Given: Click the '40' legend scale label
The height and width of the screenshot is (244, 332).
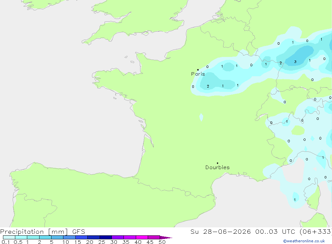Looking at the screenshot, I should click(138, 242).
